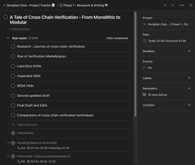Uncheck completed First Drafts sub-task
The width and height of the screenshot is (195, 165).
13,133
